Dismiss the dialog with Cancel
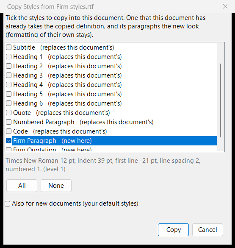Screen dimensions: 235x248 click(x=207, y=230)
